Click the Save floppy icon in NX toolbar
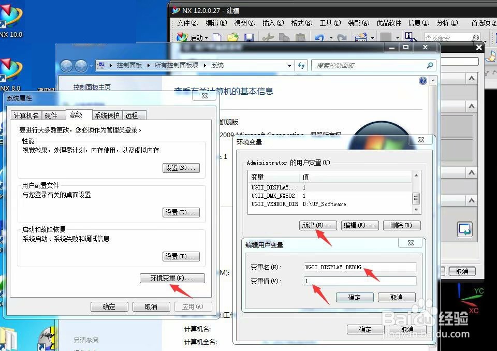 (249, 38)
